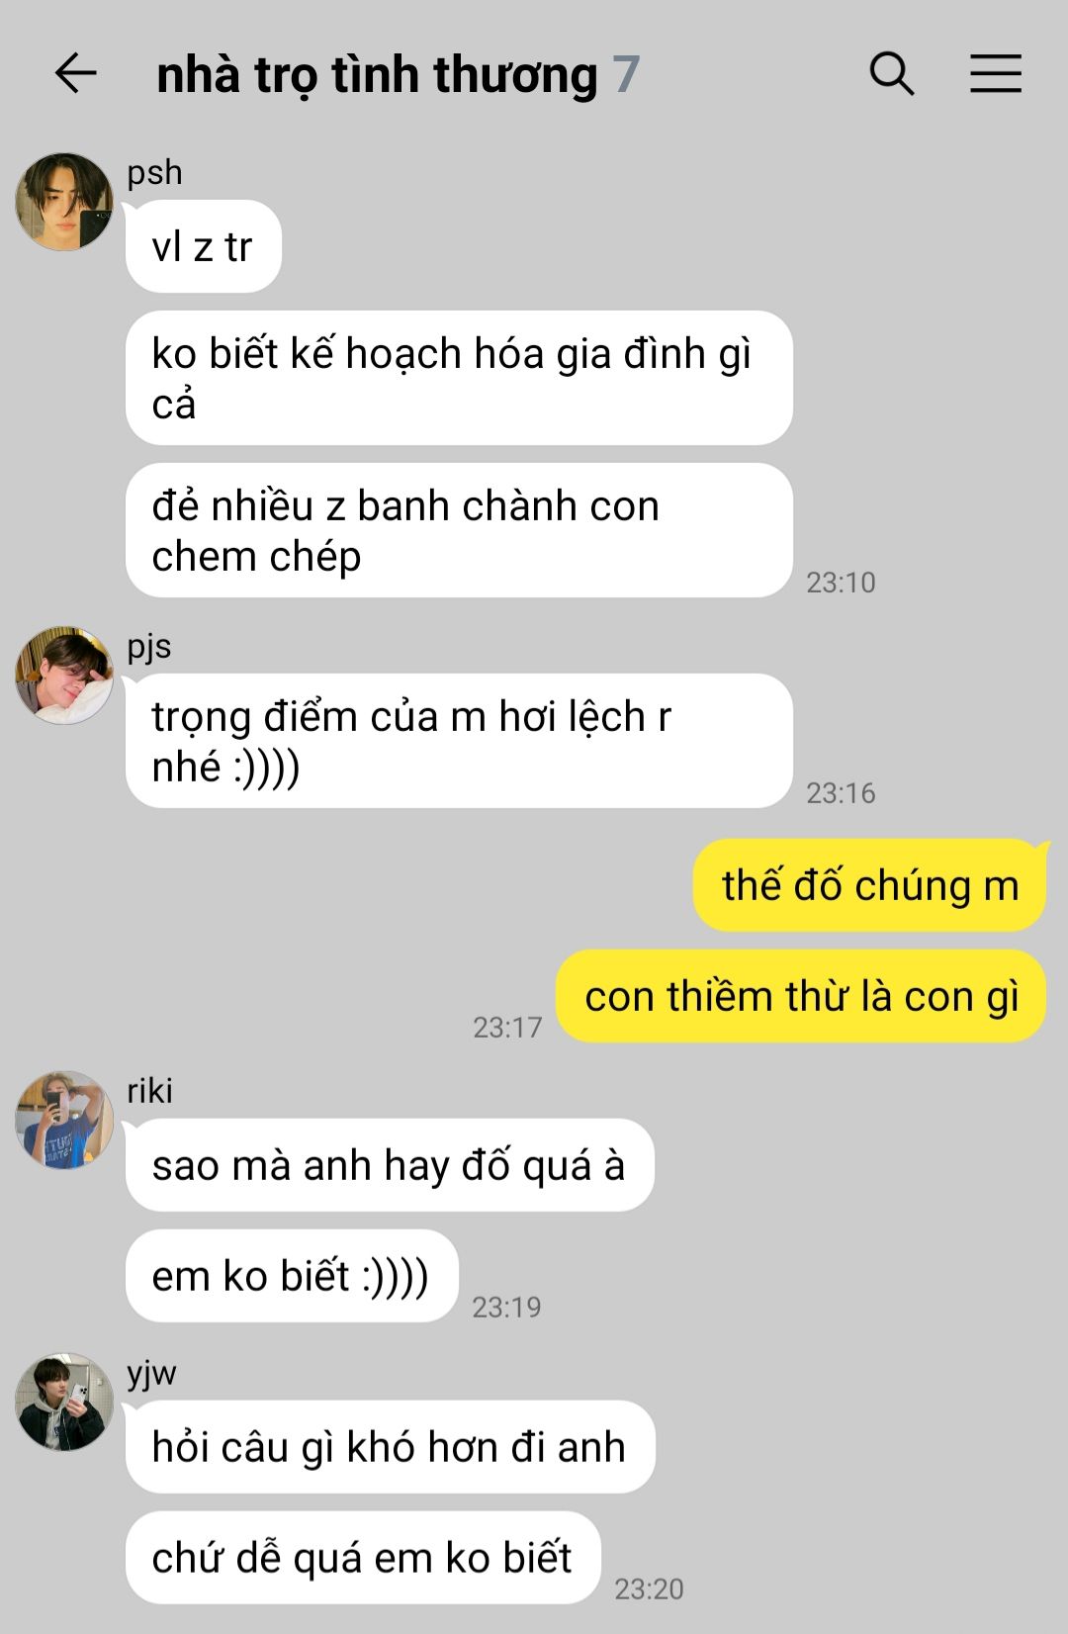1068x1634 pixels.
Task: View psh's profile avatar
Action: click(64, 202)
